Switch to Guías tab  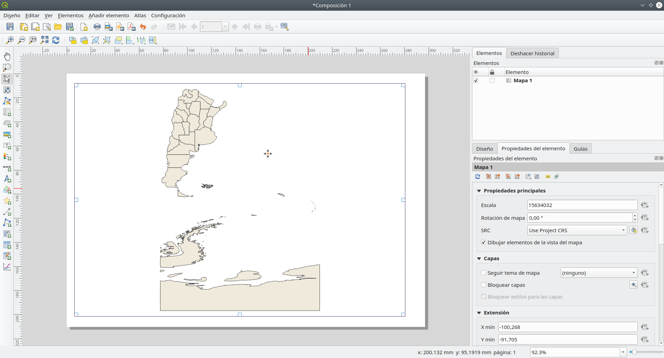pos(580,149)
